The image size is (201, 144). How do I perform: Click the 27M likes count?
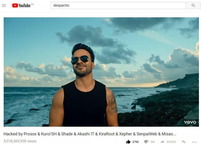click(135, 142)
